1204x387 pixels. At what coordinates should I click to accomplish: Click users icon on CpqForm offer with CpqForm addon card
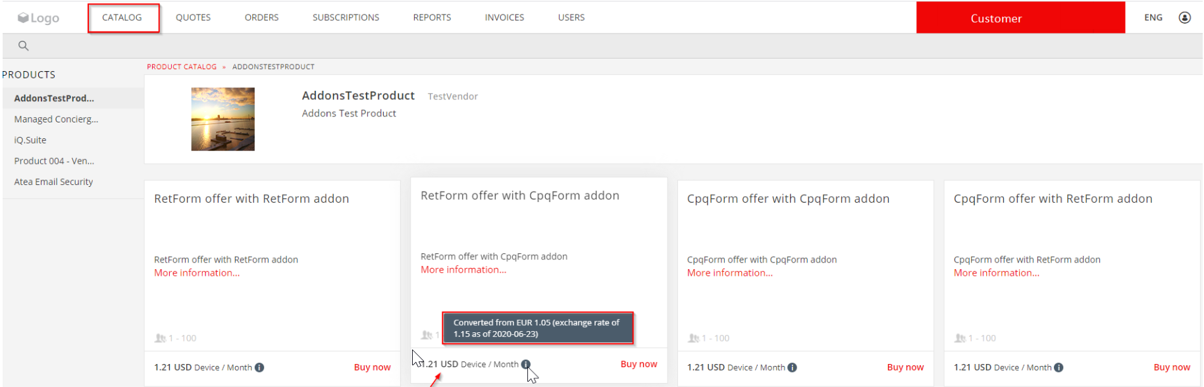[x=693, y=338]
